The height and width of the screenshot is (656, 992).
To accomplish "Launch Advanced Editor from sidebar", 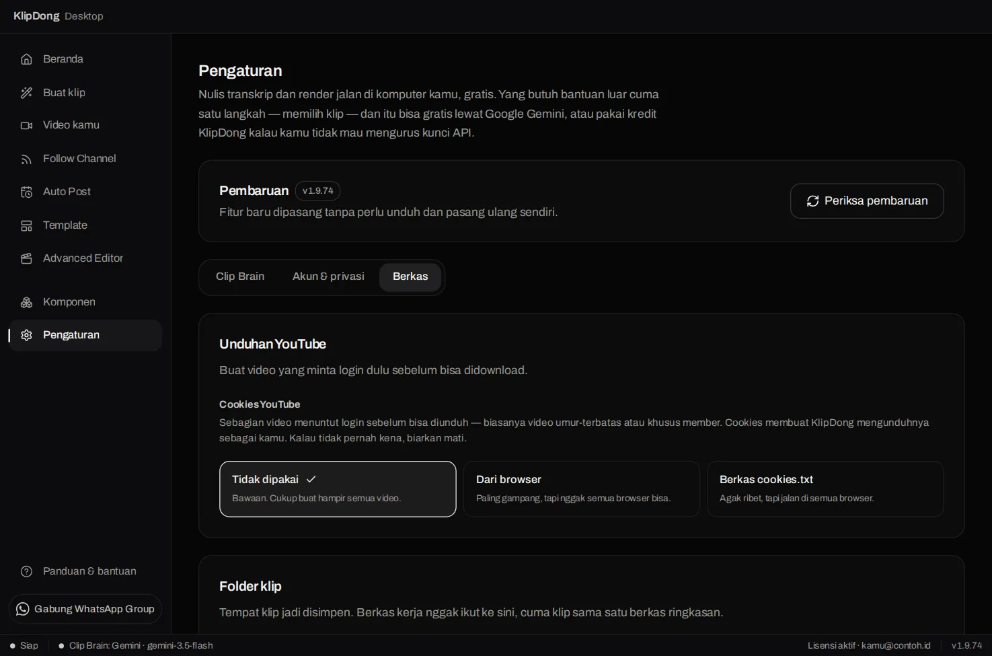I will tap(85, 258).
